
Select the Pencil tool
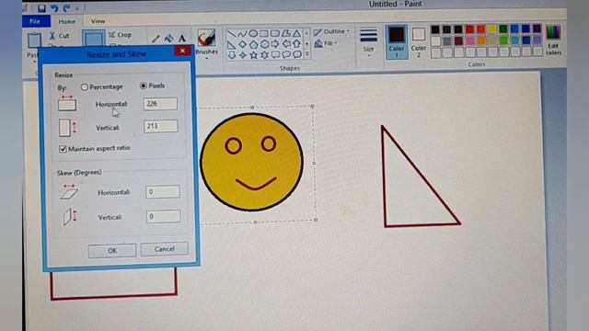coord(156,39)
